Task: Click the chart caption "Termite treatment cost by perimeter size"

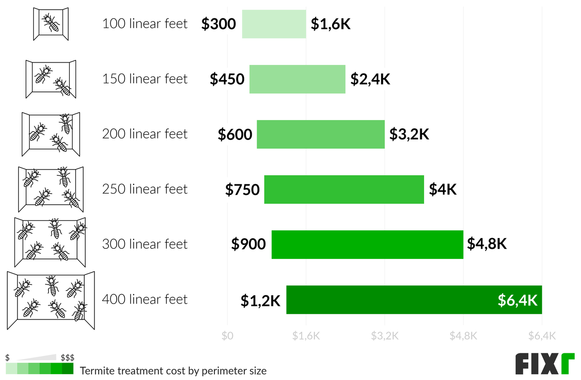Action: [x=173, y=371]
